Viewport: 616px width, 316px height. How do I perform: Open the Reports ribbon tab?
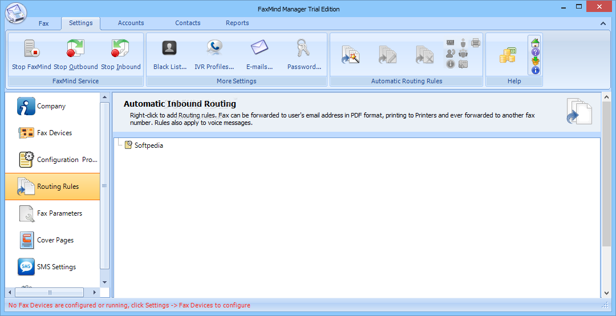click(x=237, y=23)
